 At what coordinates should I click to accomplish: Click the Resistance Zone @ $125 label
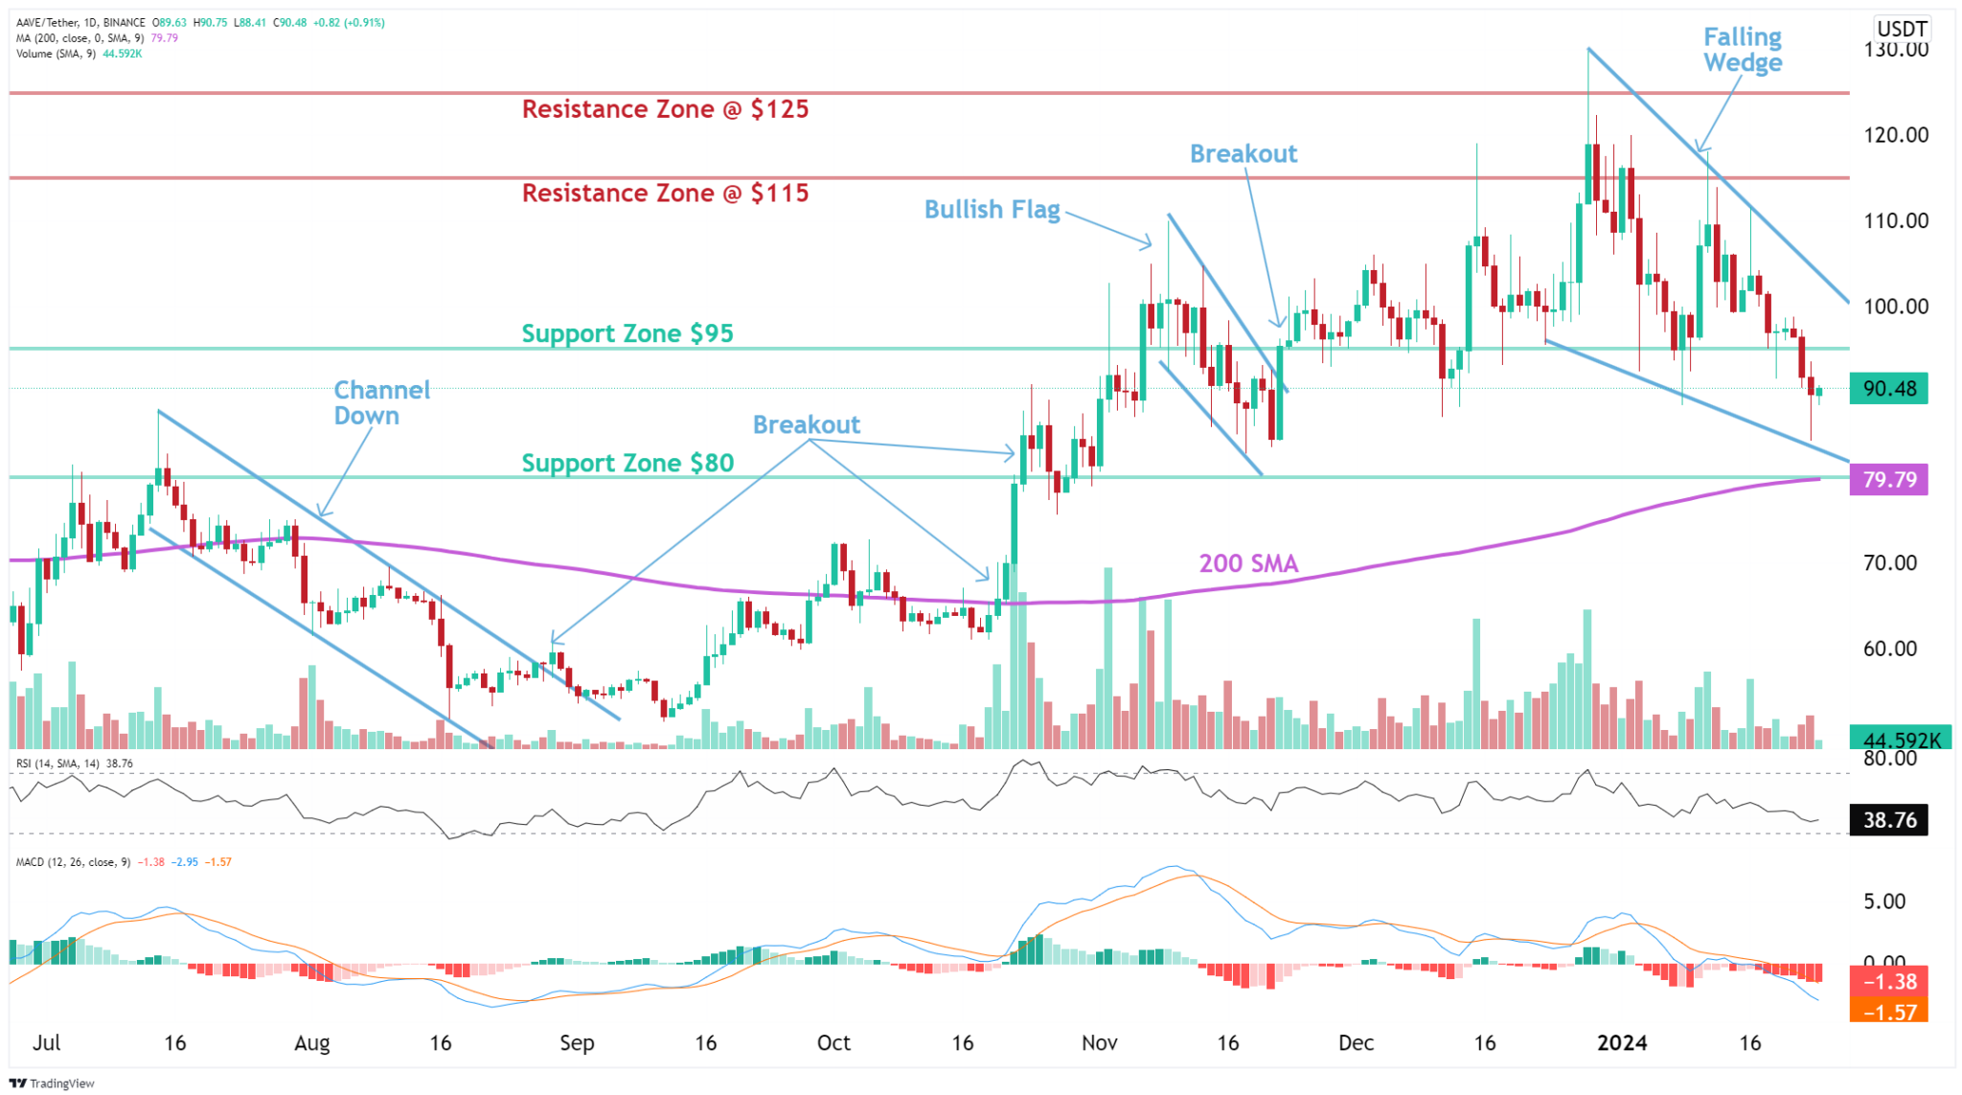coord(664,109)
